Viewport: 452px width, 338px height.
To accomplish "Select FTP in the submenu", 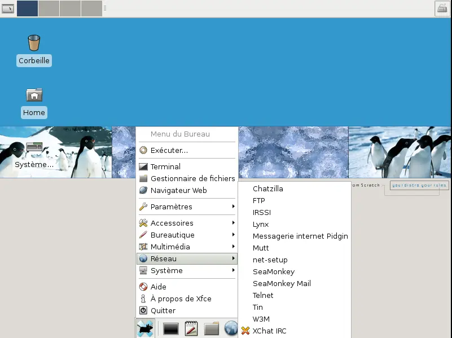I will click(x=295, y=200).
